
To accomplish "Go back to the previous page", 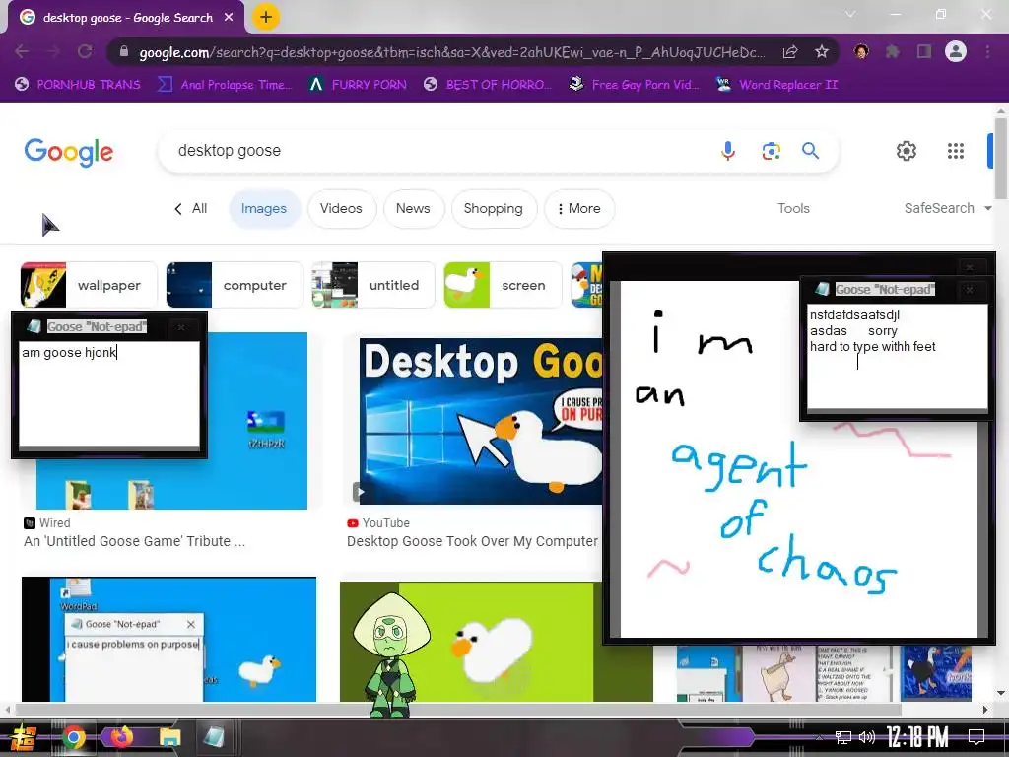I will pyautogui.click(x=22, y=51).
